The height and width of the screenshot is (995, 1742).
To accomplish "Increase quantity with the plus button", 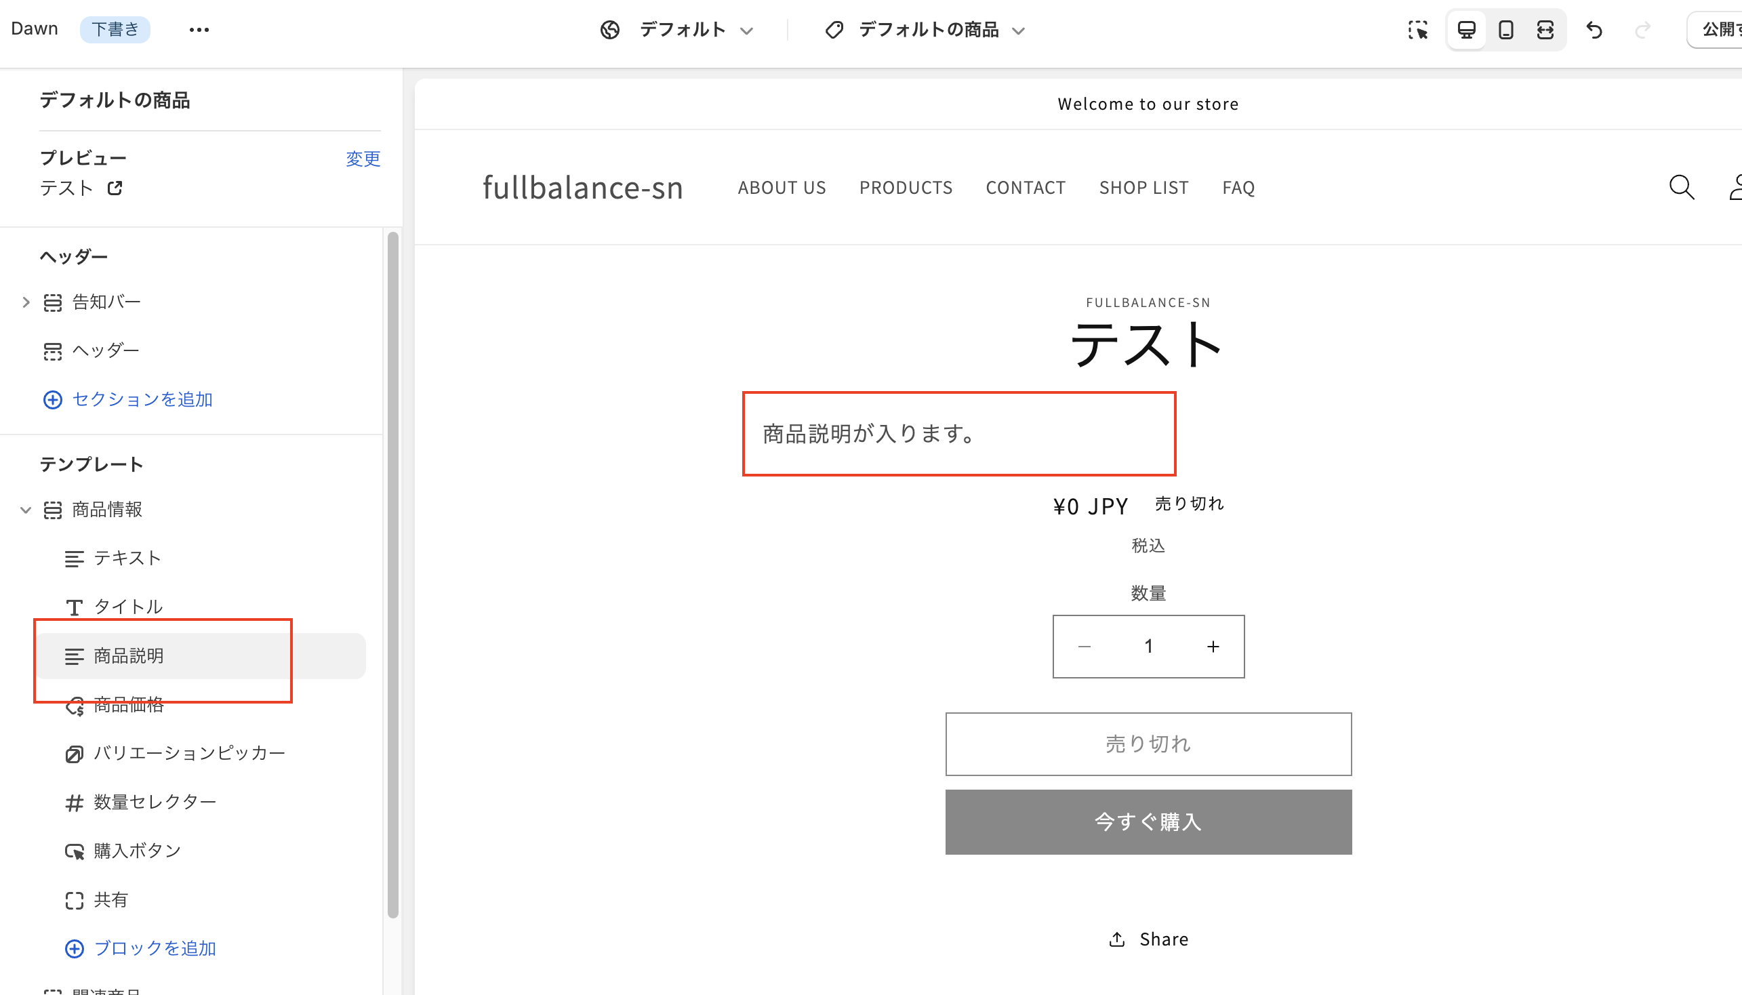I will 1213,647.
